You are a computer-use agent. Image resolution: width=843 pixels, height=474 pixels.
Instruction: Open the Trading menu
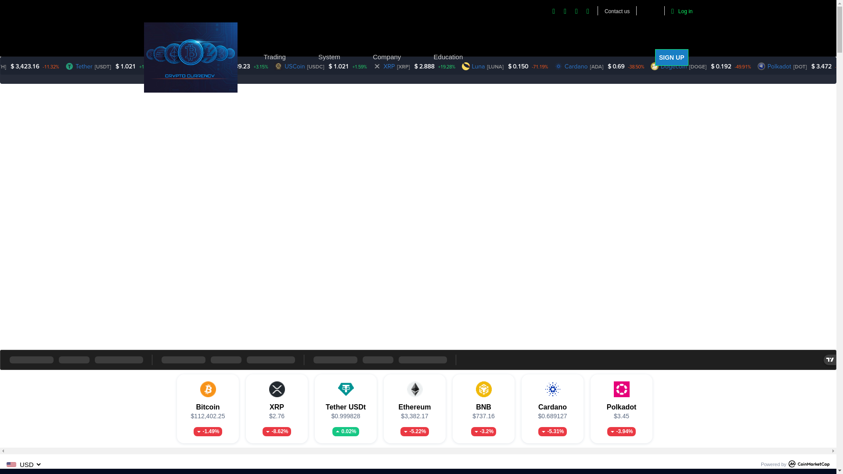pyautogui.click(x=274, y=57)
